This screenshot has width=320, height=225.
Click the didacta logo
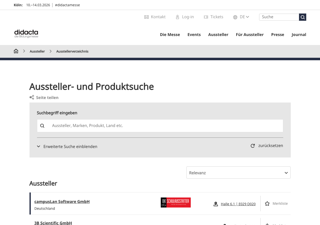tap(26, 34)
